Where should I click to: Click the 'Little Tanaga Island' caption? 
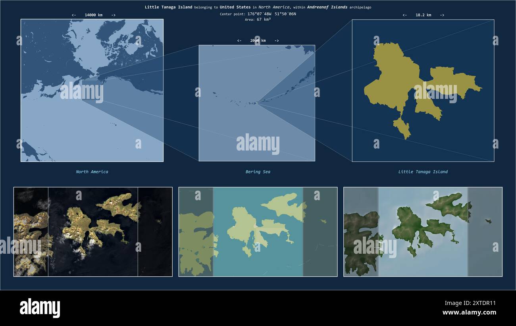(423, 172)
